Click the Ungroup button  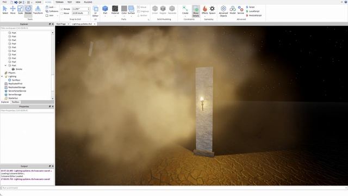143,11
